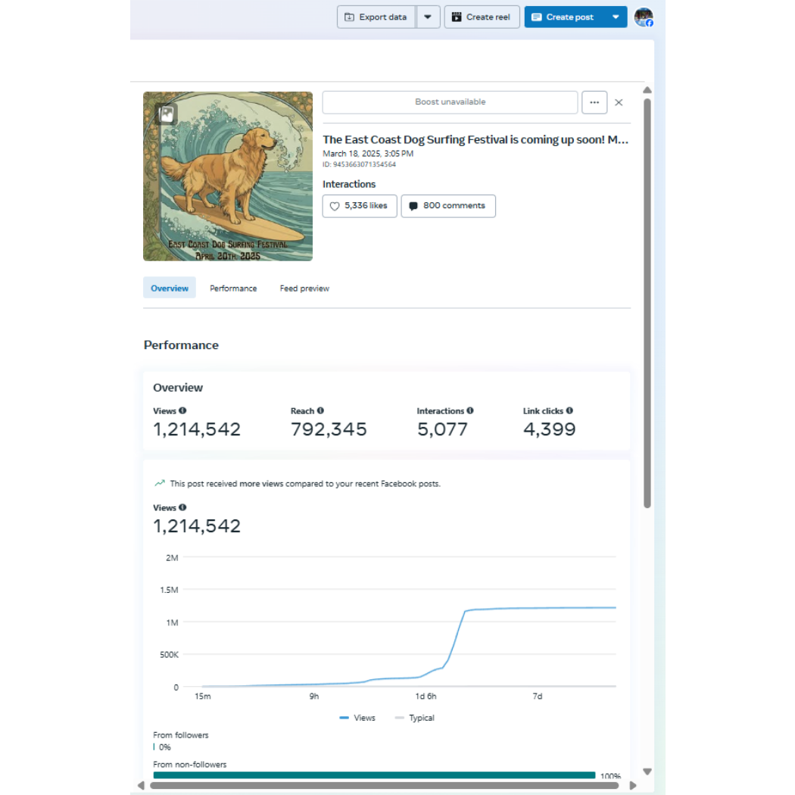Viewport: 795px width, 795px height.
Task: Click the vertical scrollbar thumb
Action: point(647,303)
